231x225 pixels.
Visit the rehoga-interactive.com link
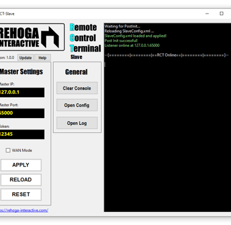point(24,210)
